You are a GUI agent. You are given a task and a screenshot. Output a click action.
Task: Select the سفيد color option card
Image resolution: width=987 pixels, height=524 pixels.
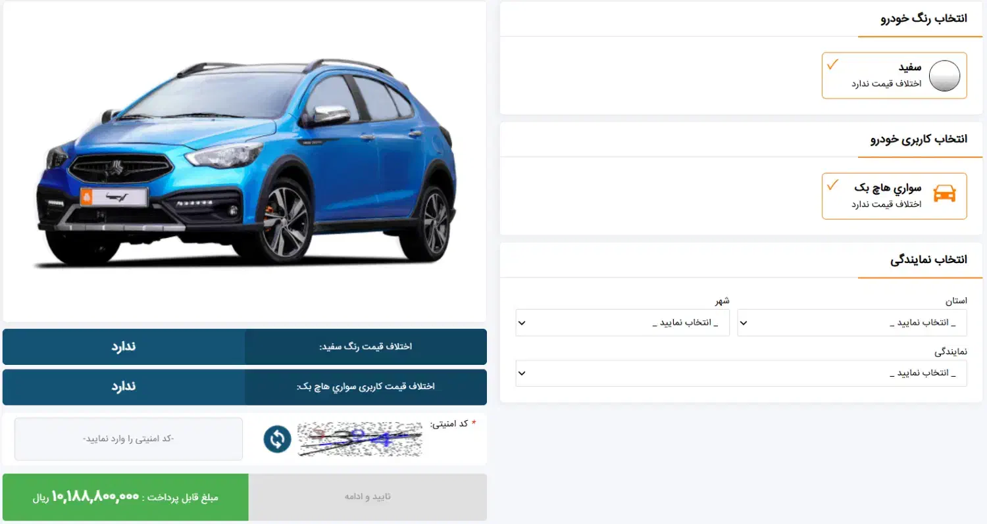point(894,76)
